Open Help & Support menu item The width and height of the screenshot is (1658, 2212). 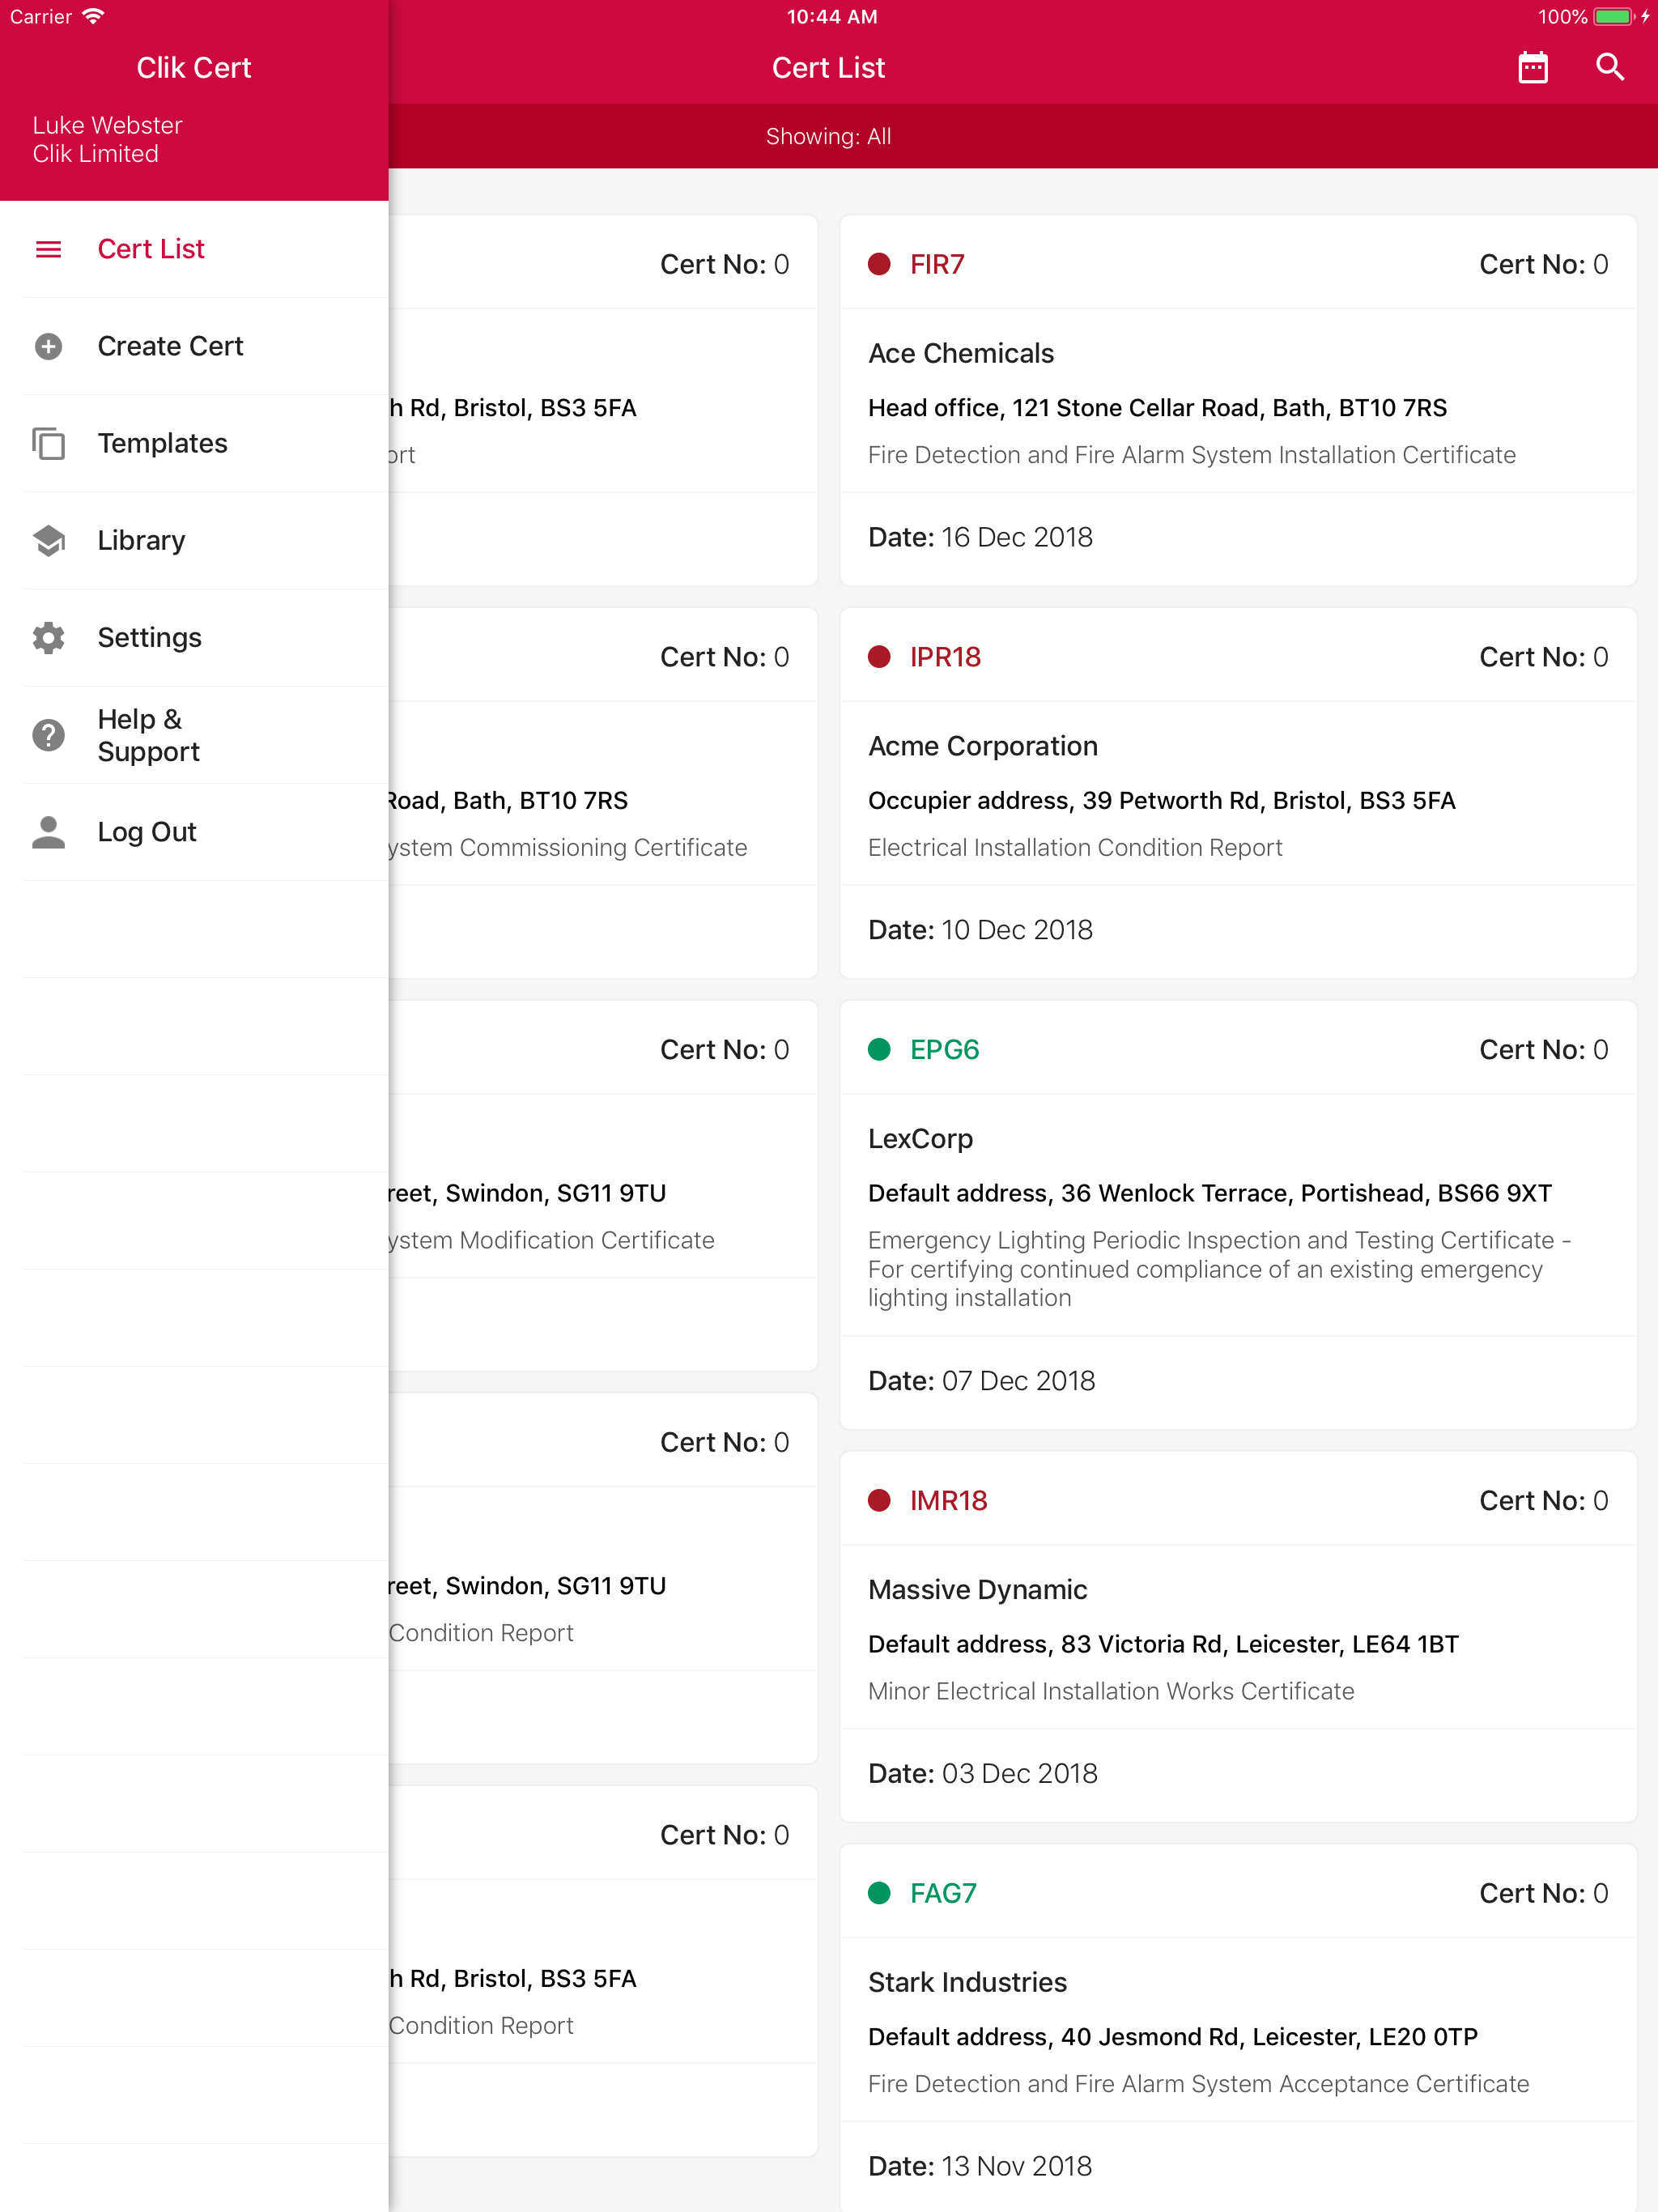pos(148,735)
